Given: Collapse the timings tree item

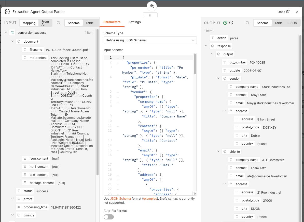Looking at the screenshot, I should [x=12, y=215].
